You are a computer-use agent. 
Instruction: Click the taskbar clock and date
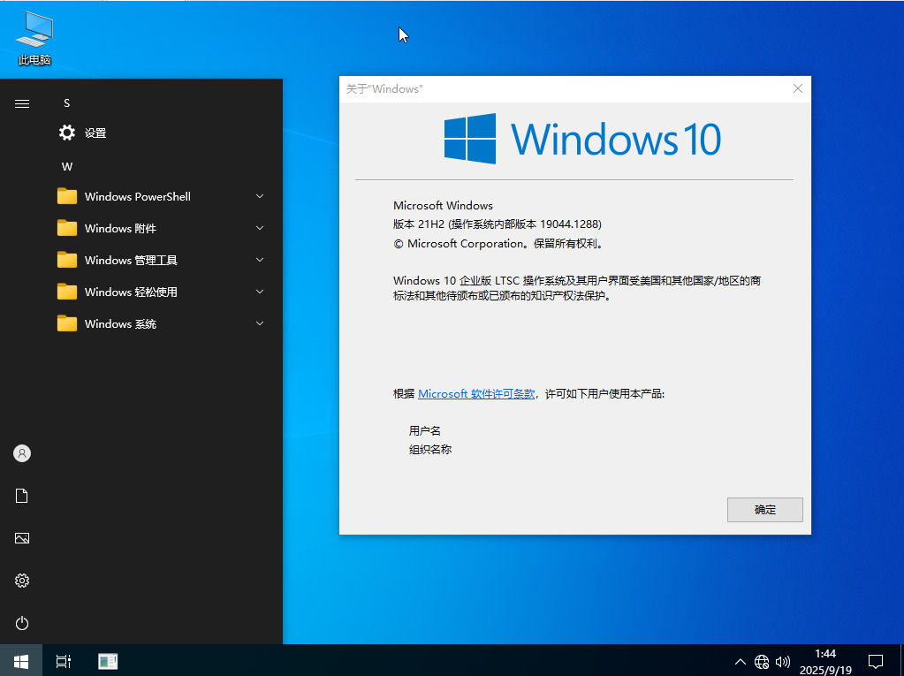point(825,661)
